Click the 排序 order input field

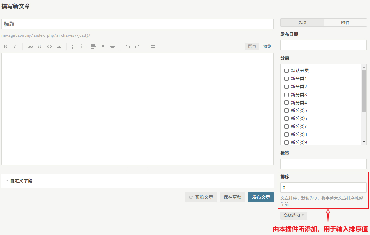(x=323, y=188)
